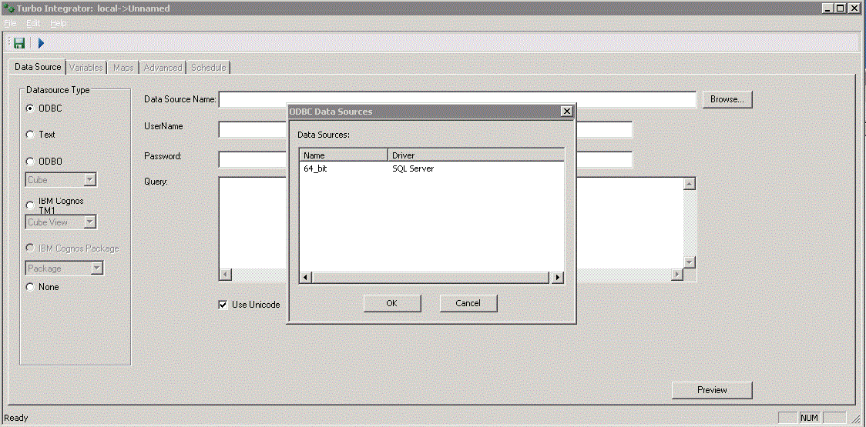
Task: Close the ODBC Data Sources dialog
Action: [x=566, y=112]
